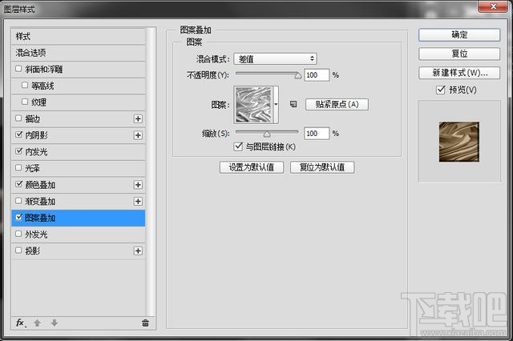Image resolution: width=513 pixels, height=341 pixels.
Task: Open the 混合模式 blend mode dropdown
Action: (275, 58)
